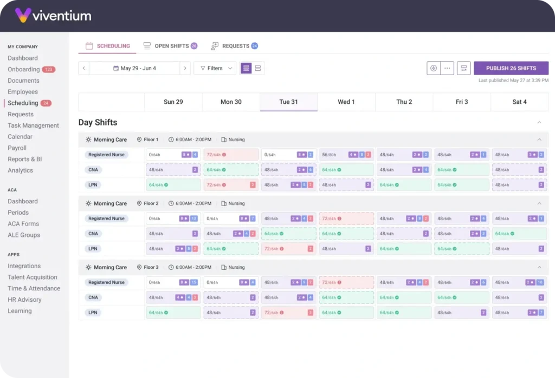Open the Filters dropdown
Image resolution: width=555 pixels, height=378 pixels.
[215, 68]
